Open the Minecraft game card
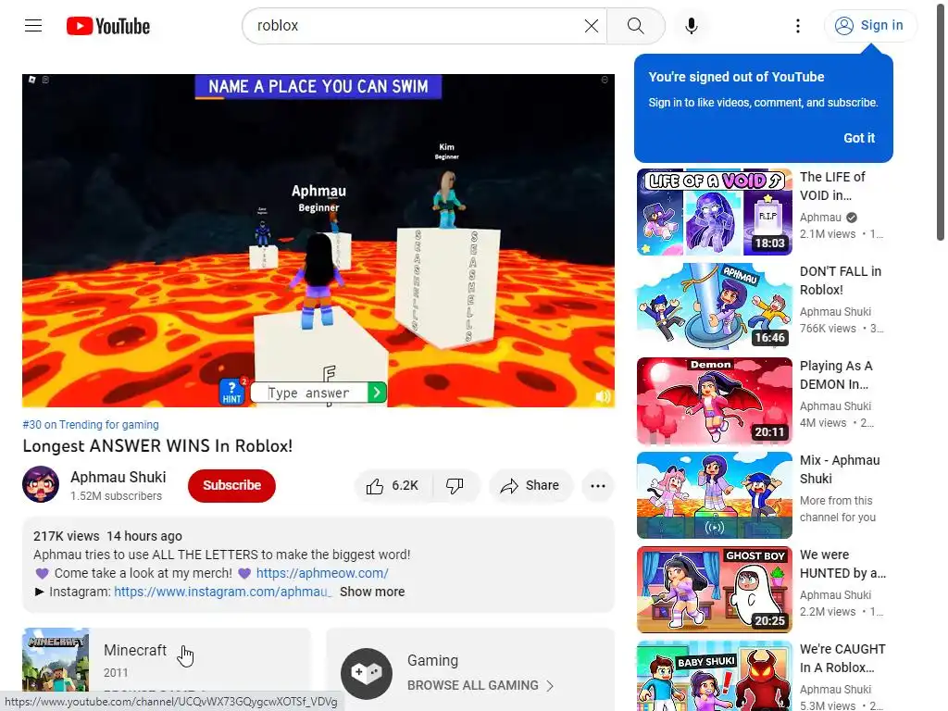This screenshot has width=948, height=711. [167, 660]
